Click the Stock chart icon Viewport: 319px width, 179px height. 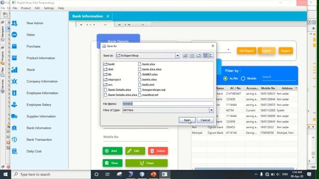tap(14, 70)
